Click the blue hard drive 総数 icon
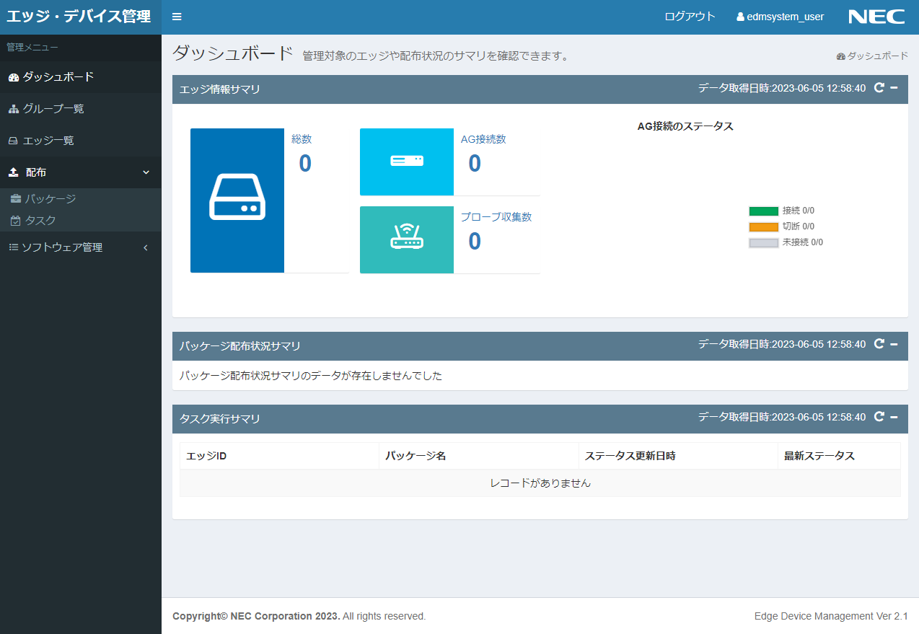919x634 pixels. pyautogui.click(x=237, y=201)
